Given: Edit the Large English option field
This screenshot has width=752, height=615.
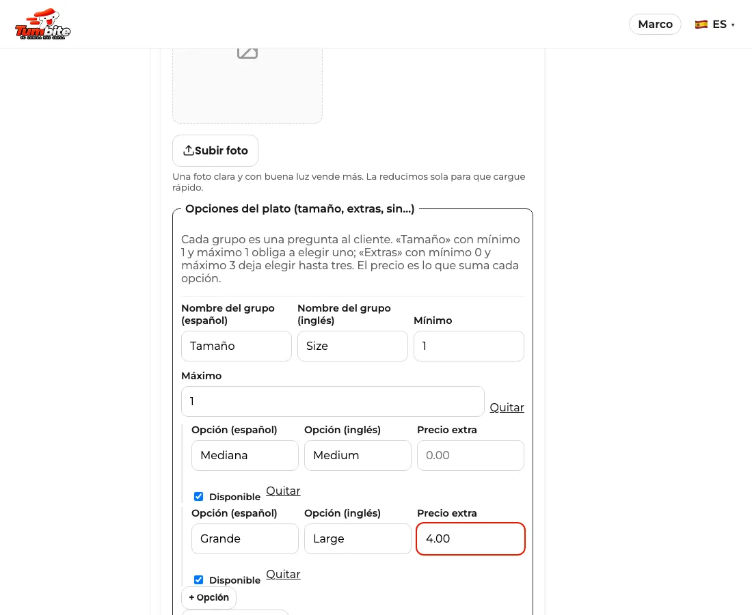Looking at the screenshot, I should (358, 538).
